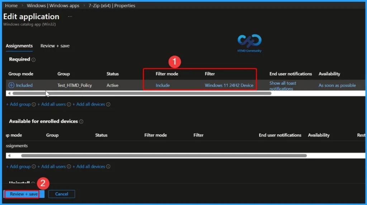
Task: Open As soon as possible availability link
Action: [x=337, y=85]
